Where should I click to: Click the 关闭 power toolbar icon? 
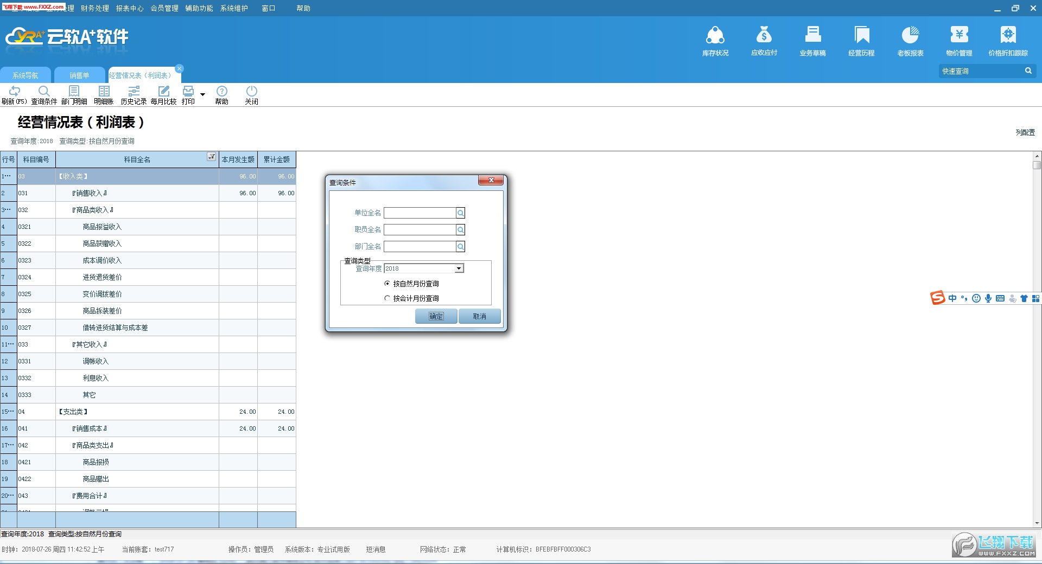point(251,95)
